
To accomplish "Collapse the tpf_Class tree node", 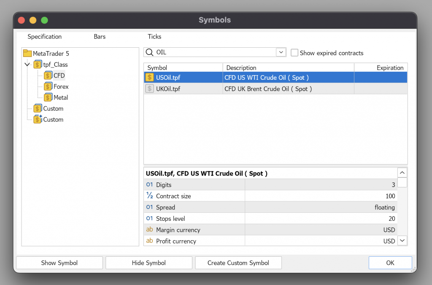I will pyautogui.click(x=27, y=65).
